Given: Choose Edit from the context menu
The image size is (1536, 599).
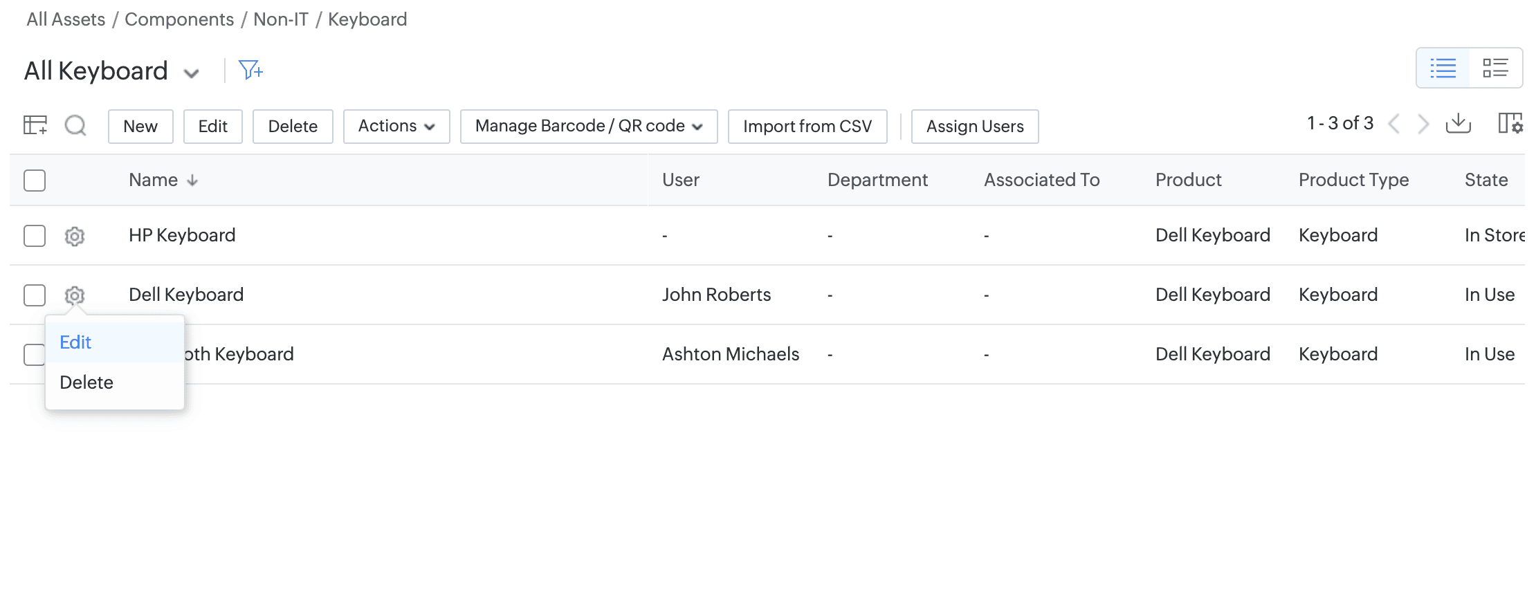Looking at the screenshot, I should [x=76, y=342].
